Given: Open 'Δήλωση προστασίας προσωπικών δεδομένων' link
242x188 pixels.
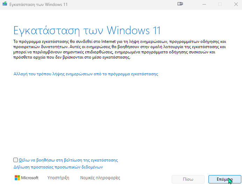Looking at the screenshot, I should click(58, 167).
